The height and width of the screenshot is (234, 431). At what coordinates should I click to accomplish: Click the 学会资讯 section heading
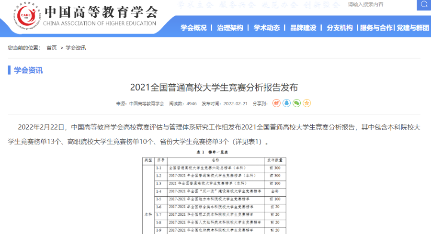[28, 70]
